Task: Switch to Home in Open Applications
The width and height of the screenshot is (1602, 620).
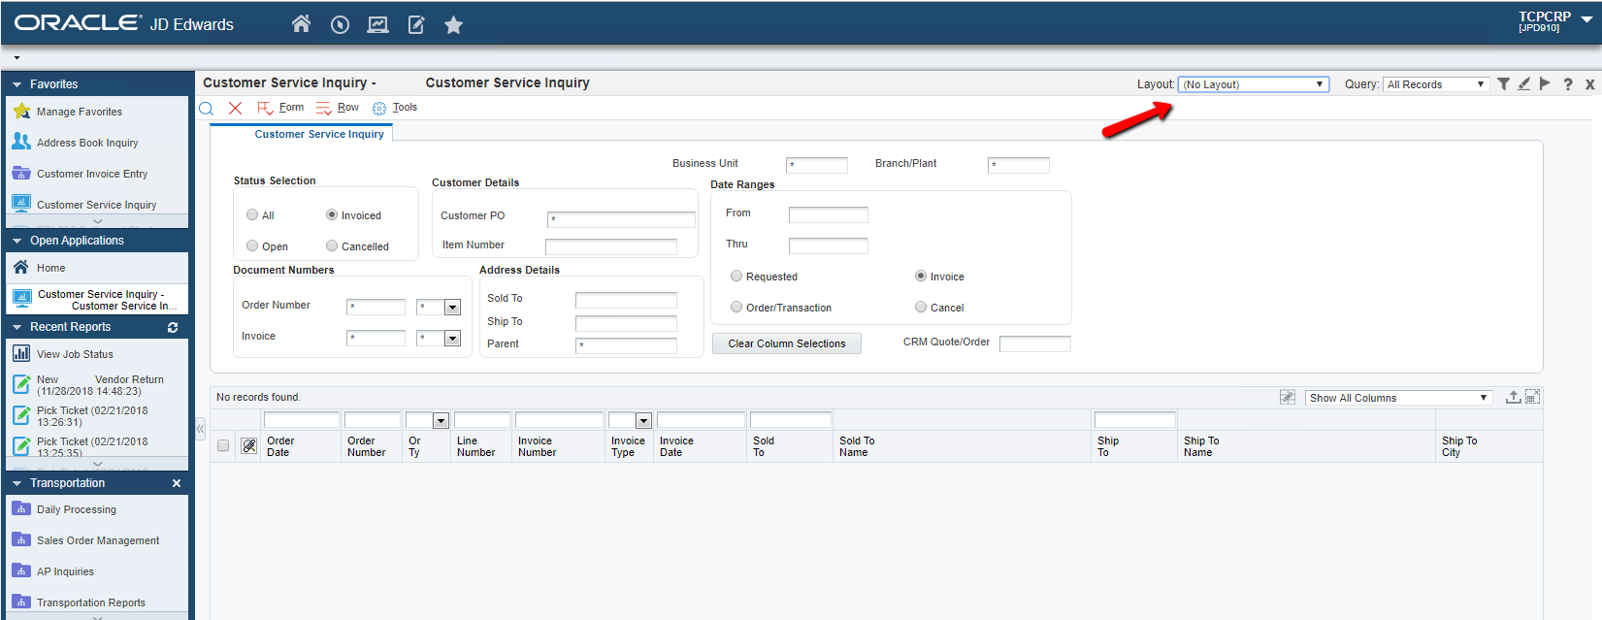Action: [x=50, y=268]
